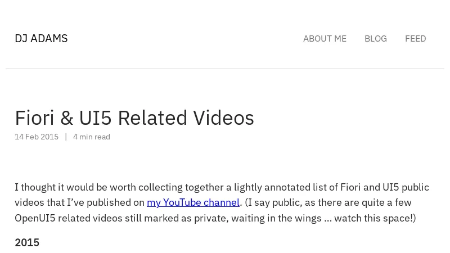The width and height of the screenshot is (450, 253).
Task: Follow the 'my YouTube channel' link
Action: click(x=193, y=202)
